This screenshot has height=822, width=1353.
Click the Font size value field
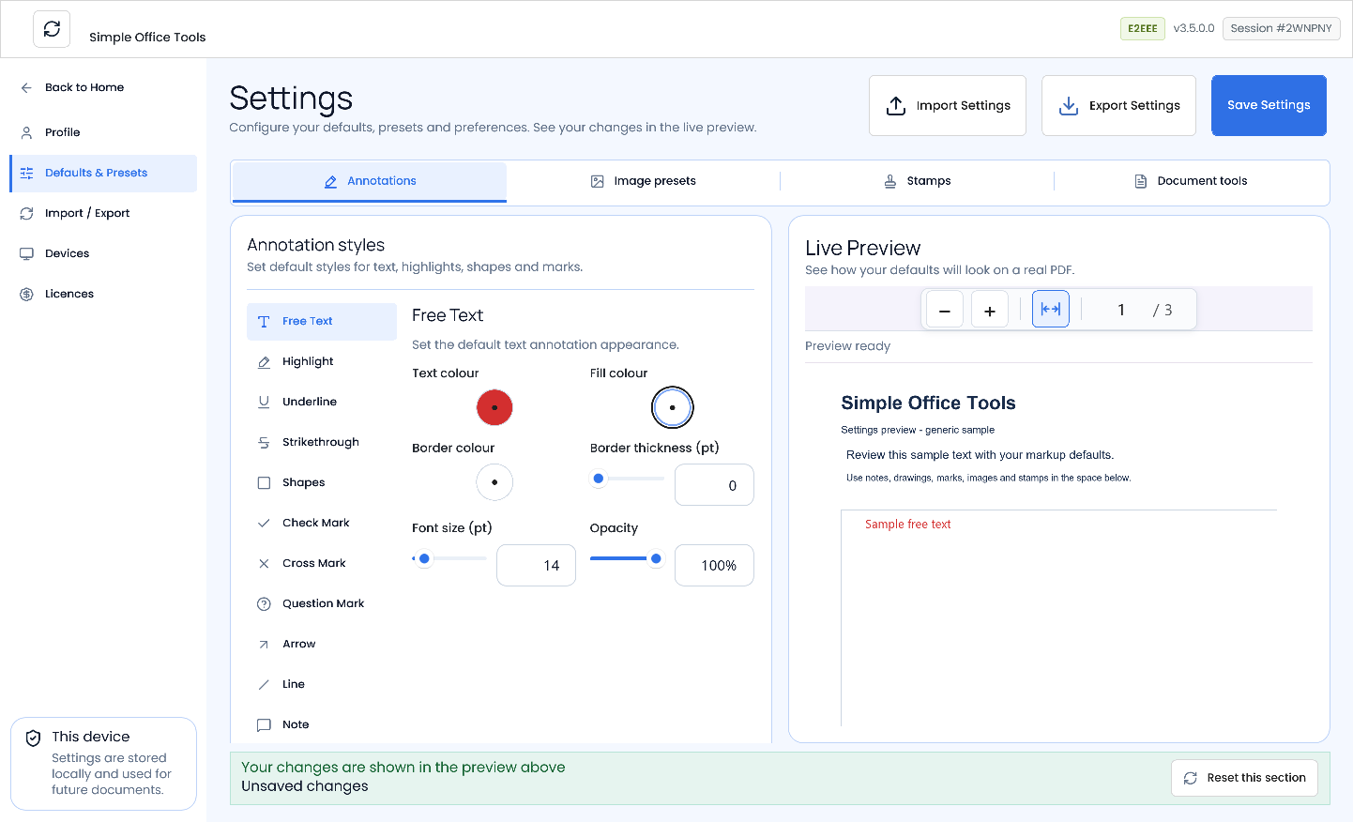(536, 565)
